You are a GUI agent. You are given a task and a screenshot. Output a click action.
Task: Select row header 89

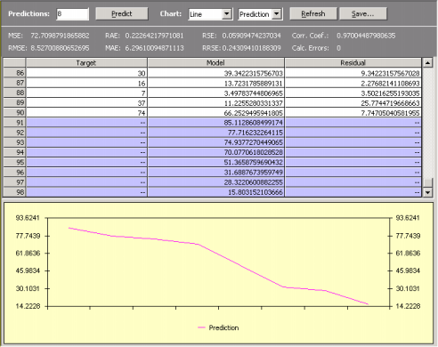pyautogui.click(x=14, y=102)
